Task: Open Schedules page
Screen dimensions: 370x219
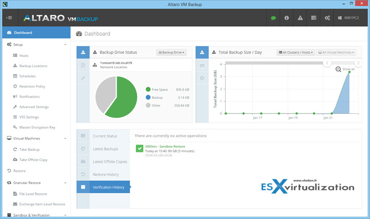Action: point(27,76)
